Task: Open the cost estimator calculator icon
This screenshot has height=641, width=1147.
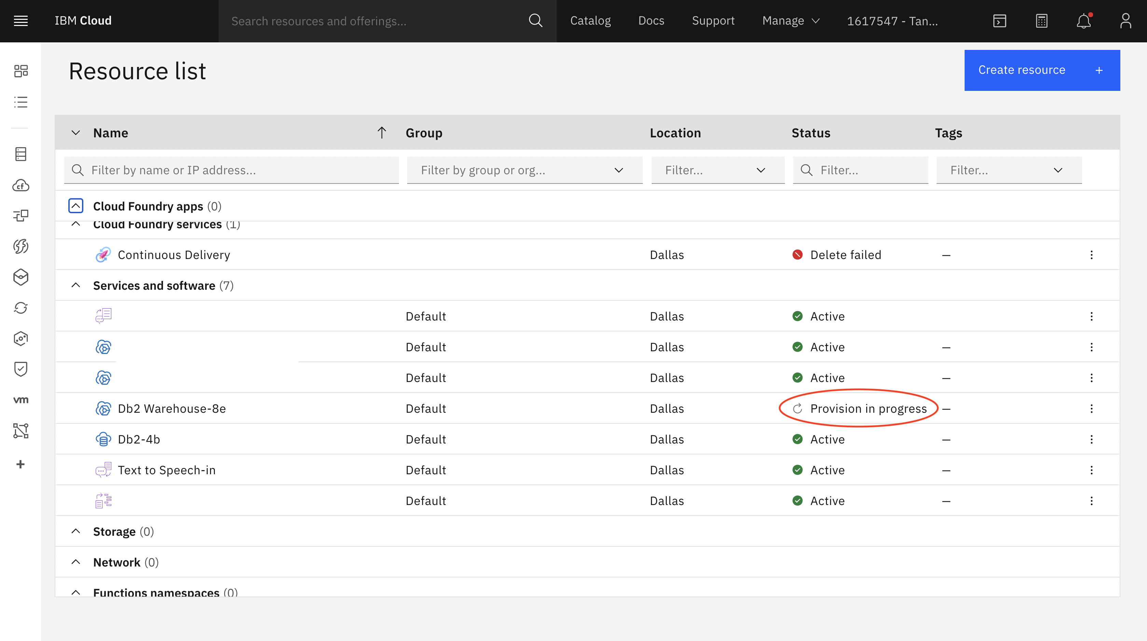Action: pyautogui.click(x=1041, y=21)
